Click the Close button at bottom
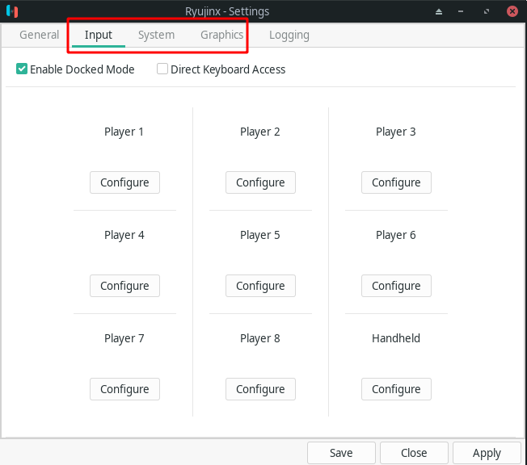Viewport: 527px width, 465px height. (x=414, y=453)
